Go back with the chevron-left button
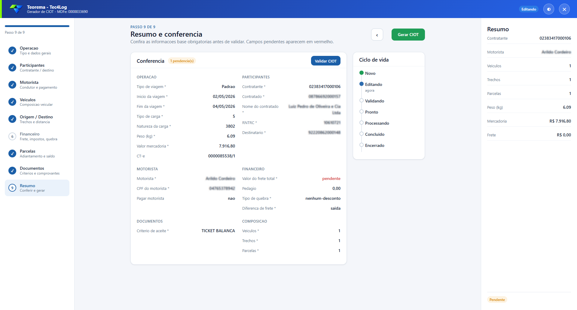This screenshot has height=310, width=577. click(377, 35)
